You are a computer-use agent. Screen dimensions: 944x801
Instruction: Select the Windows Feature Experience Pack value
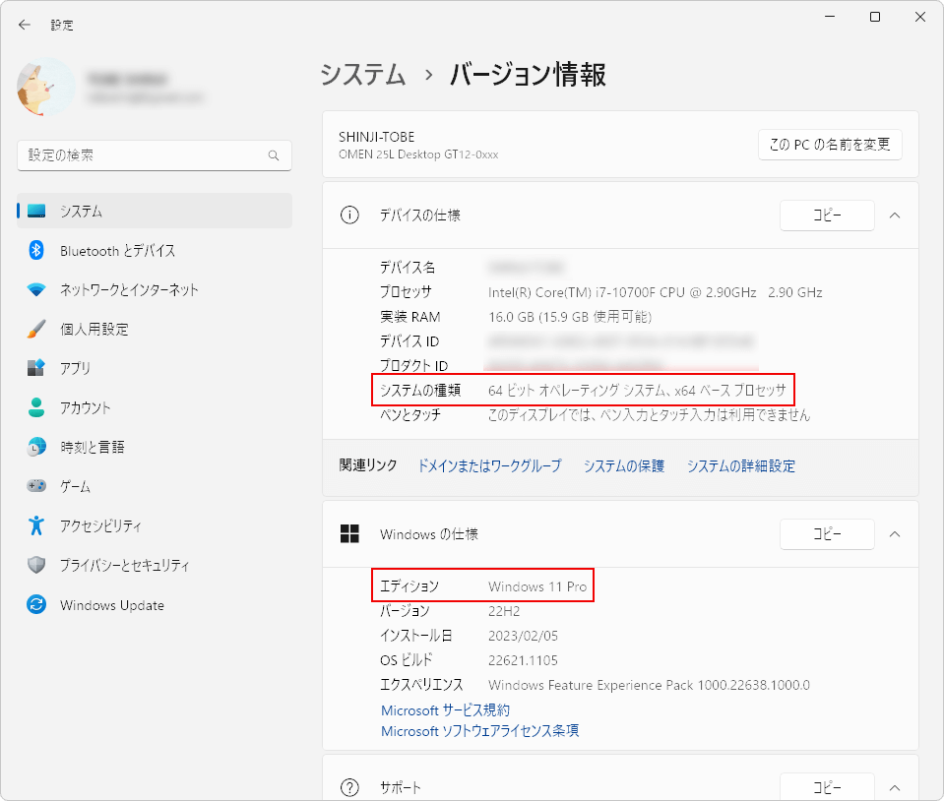pyautogui.click(x=649, y=685)
